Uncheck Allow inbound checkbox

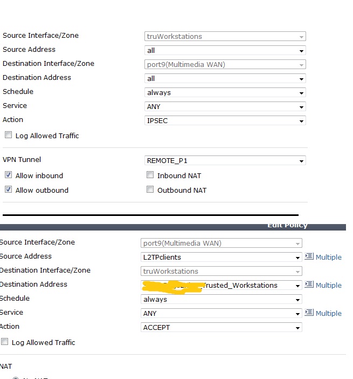[8, 175]
